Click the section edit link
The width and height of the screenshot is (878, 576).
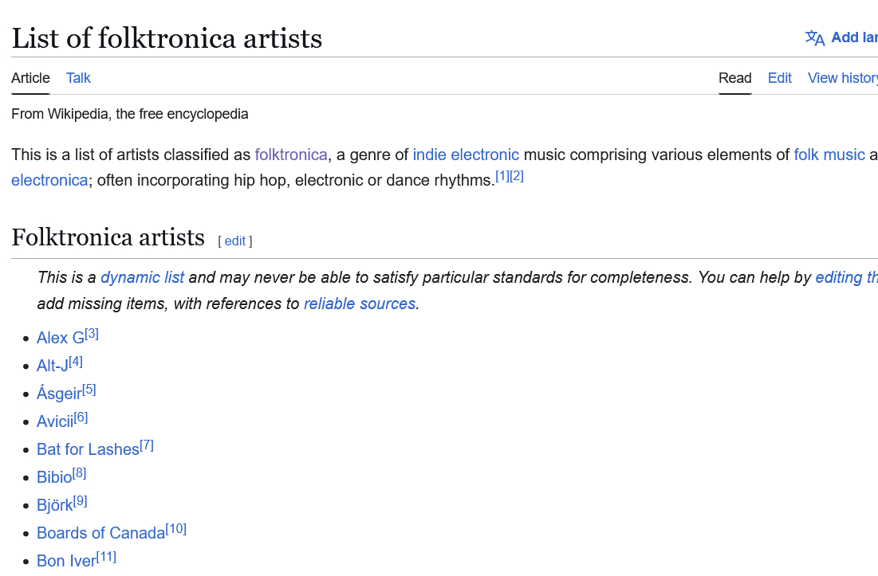pos(235,241)
